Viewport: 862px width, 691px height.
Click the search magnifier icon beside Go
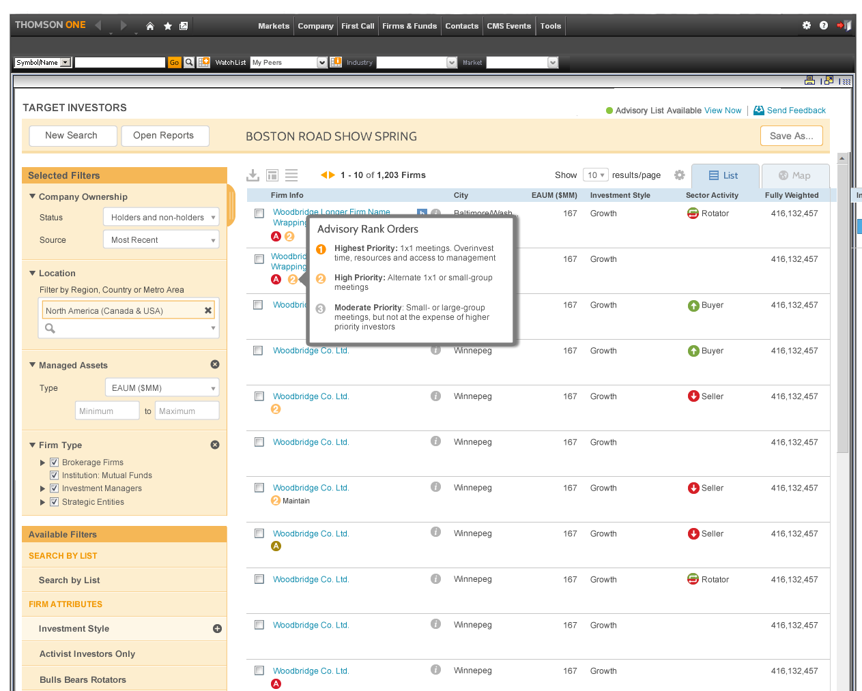(x=189, y=62)
